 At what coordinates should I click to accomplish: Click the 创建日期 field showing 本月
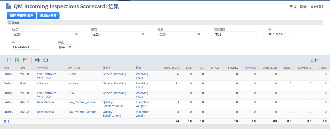(x=235, y=34)
